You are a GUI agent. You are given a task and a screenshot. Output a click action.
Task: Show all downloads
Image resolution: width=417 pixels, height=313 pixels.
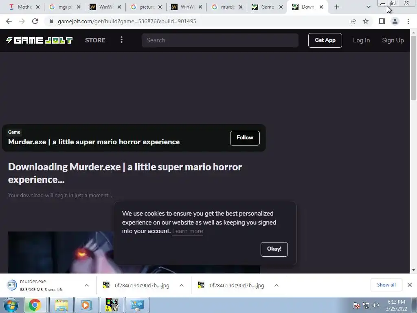point(386,285)
